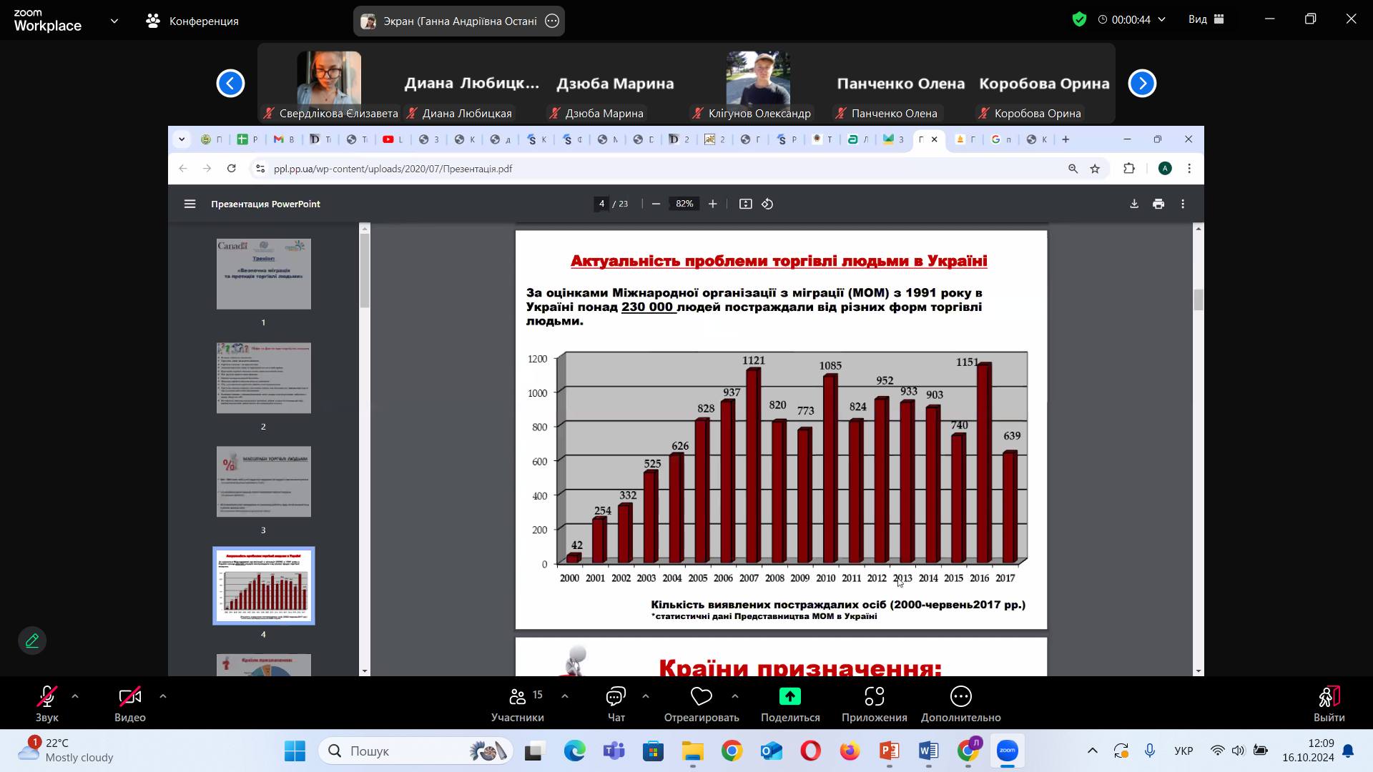1373x772 pixels.
Task: Click the green encryption shield icon
Action: coord(1079,19)
